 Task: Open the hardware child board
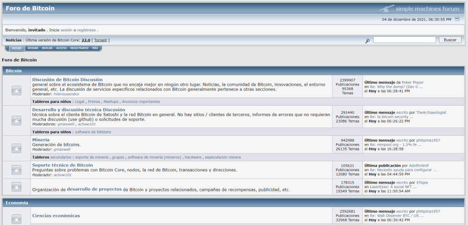tap(193, 157)
